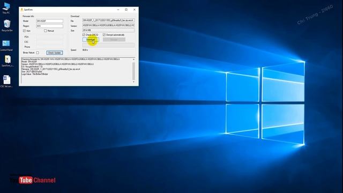Viewport: 343px width, 193px height.
Task: Open the Control Panel desktop icon
Action: (6, 45)
